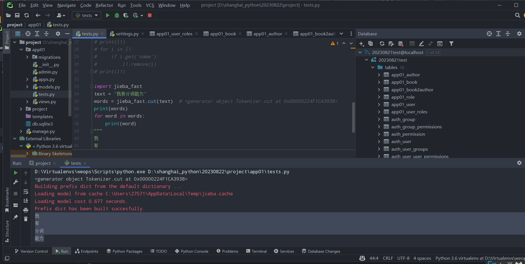Expand app01_author table in Database

point(379,75)
